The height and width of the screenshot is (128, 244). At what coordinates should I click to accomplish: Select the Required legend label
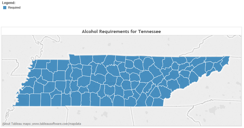click(x=14, y=8)
